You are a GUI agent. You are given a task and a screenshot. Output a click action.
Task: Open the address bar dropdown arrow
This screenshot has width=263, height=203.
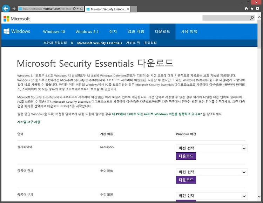coord(78,9)
